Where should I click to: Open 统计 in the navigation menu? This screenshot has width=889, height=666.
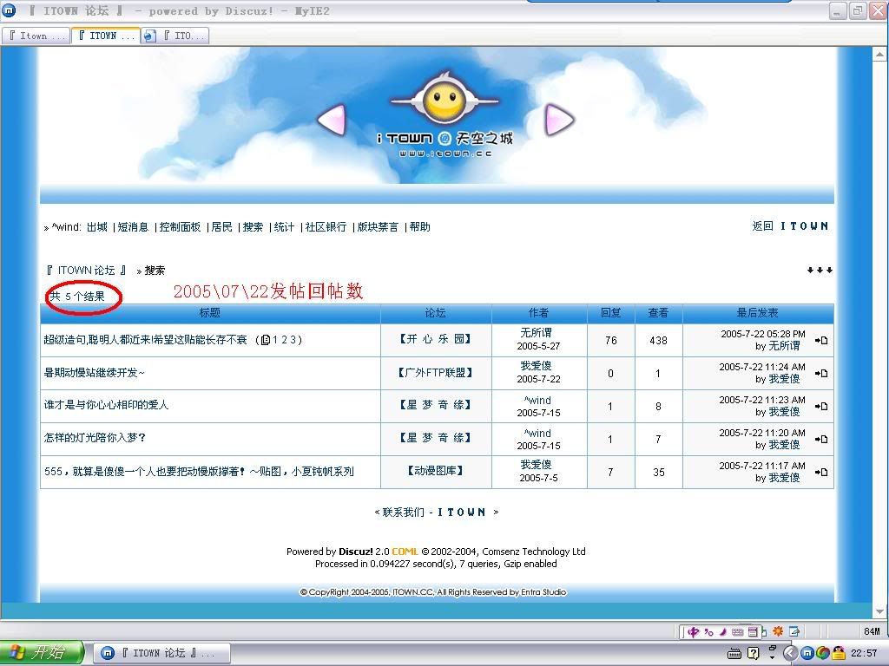tap(284, 227)
